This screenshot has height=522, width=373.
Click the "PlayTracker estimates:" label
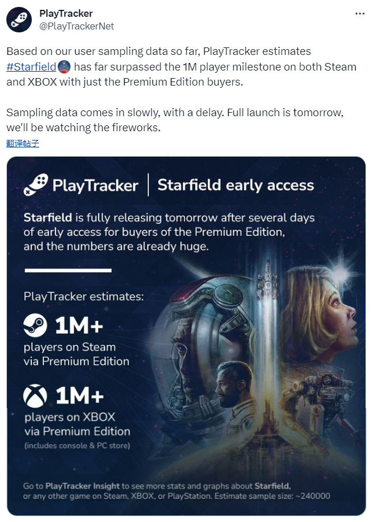pos(84,297)
